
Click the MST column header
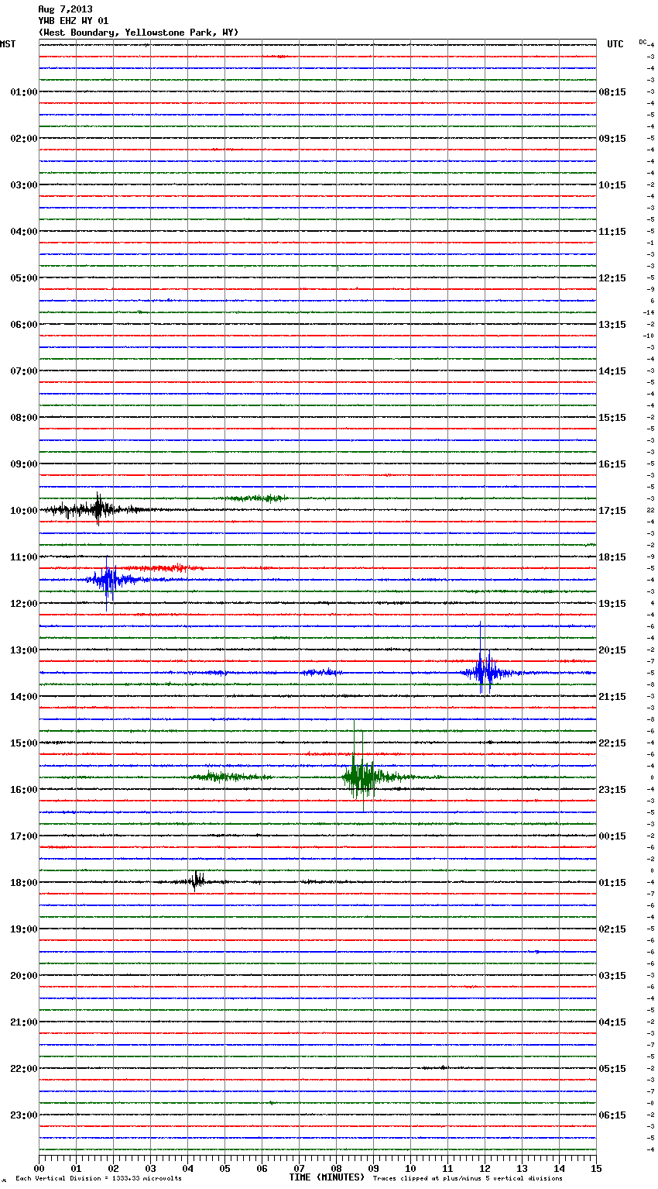click(x=8, y=44)
